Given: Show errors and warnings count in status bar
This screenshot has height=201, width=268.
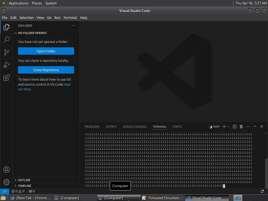Looking at the screenshot, I should (x=18, y=191).
